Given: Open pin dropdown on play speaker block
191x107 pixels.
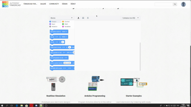Looking at the screenshot, I should coord(64,53).
